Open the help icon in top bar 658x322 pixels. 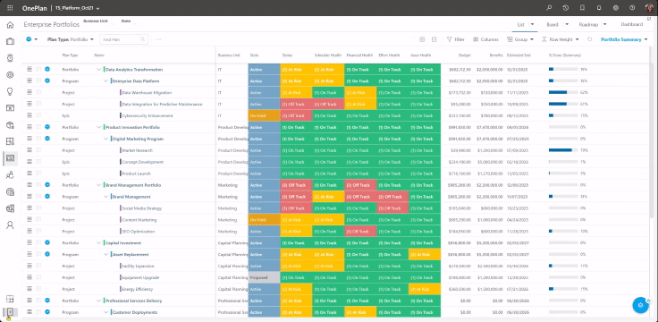coord(632,8)
